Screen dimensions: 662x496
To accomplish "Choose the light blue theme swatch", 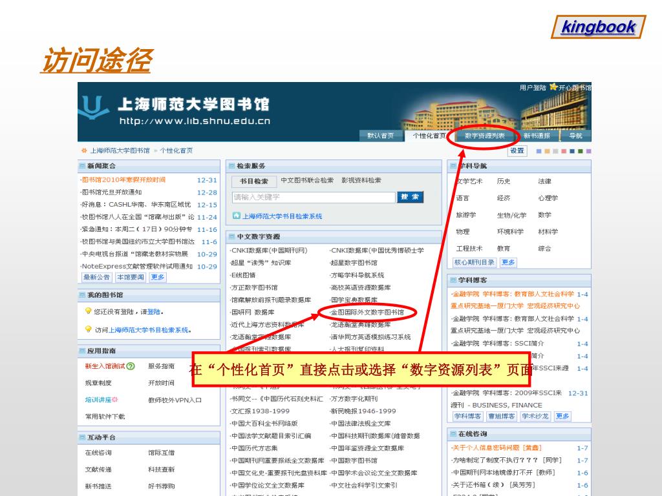I will click(539, 151).
